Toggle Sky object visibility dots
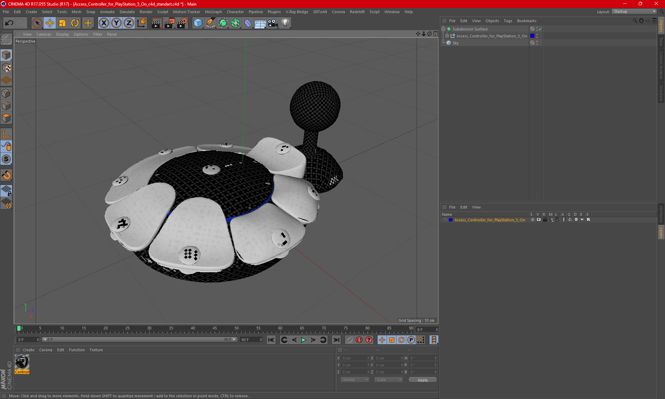665x399 pixels. 537,43
